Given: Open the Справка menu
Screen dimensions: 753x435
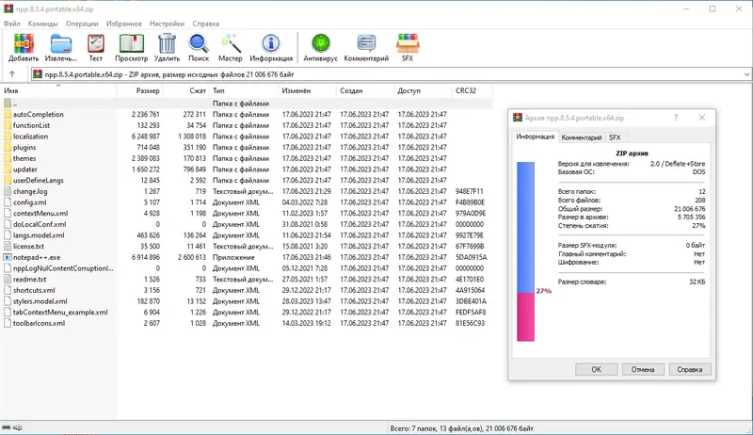Looking at the screenshot, I should (x=205, y=24).
